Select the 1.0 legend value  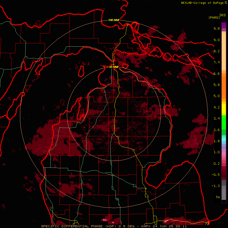[217, 152]
